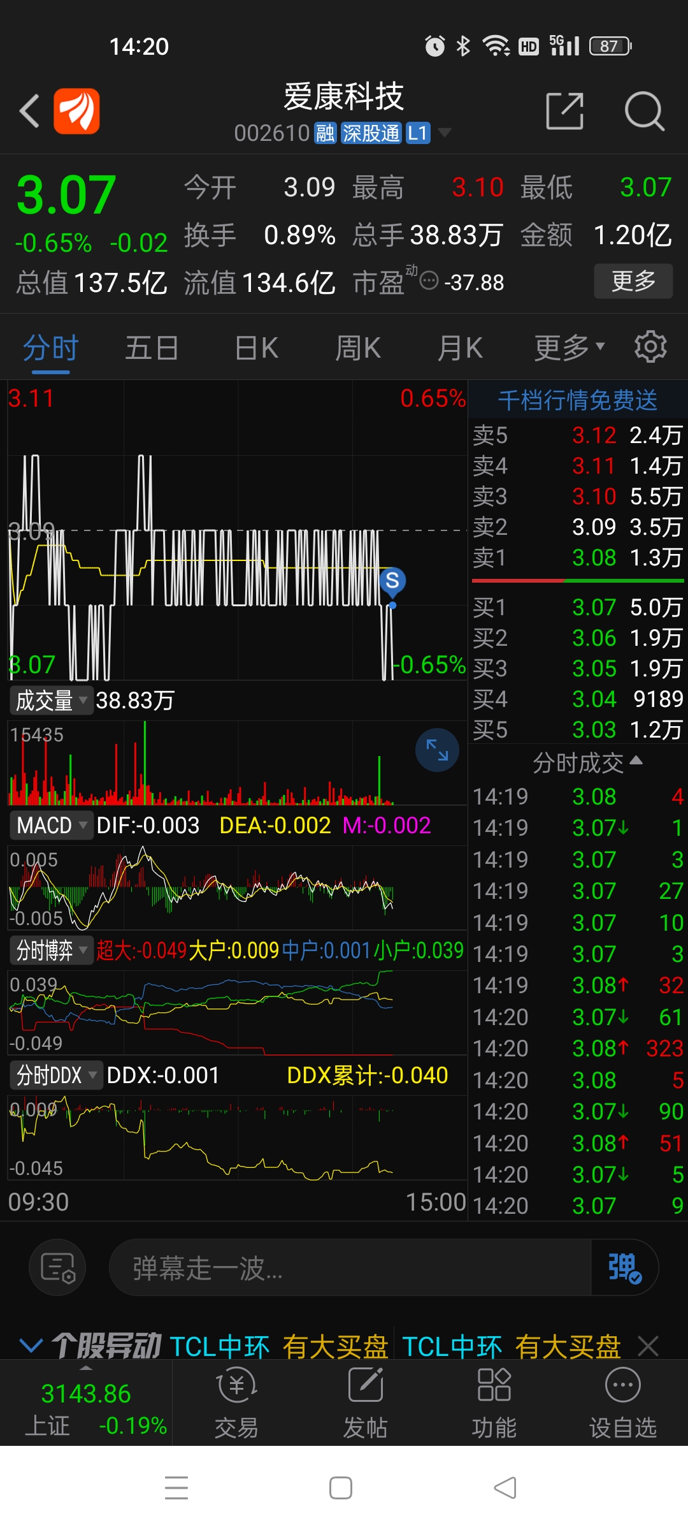Open 更多 chart period dropdown
The image size is (688, 1530).
click(x=569, y=347)
